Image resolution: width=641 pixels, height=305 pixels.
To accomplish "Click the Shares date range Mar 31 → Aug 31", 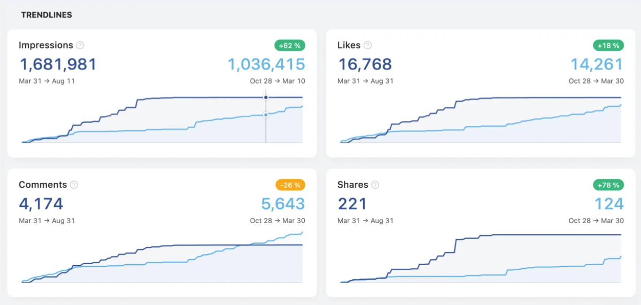I will (366, 221).
